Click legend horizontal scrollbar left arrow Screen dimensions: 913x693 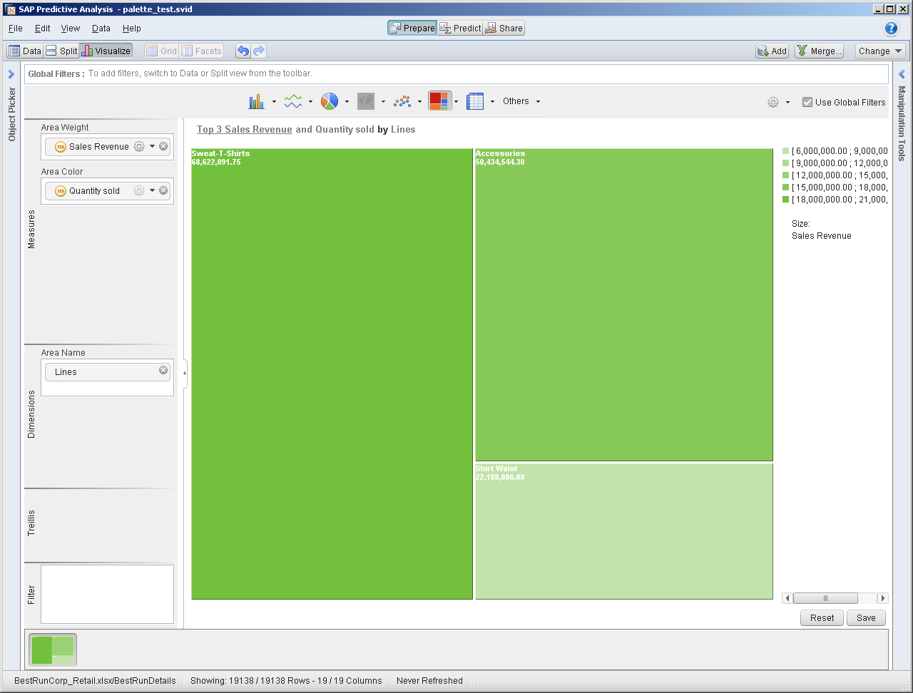(787, 598)
